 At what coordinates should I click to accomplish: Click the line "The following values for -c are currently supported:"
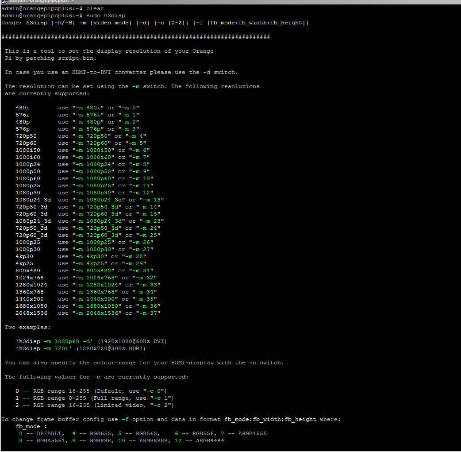tap(97, 377)
